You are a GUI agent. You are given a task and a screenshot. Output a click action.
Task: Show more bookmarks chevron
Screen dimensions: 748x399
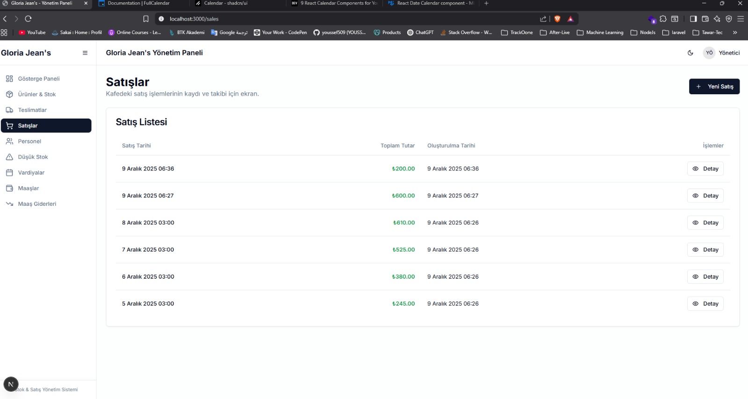tap(735, 33)
